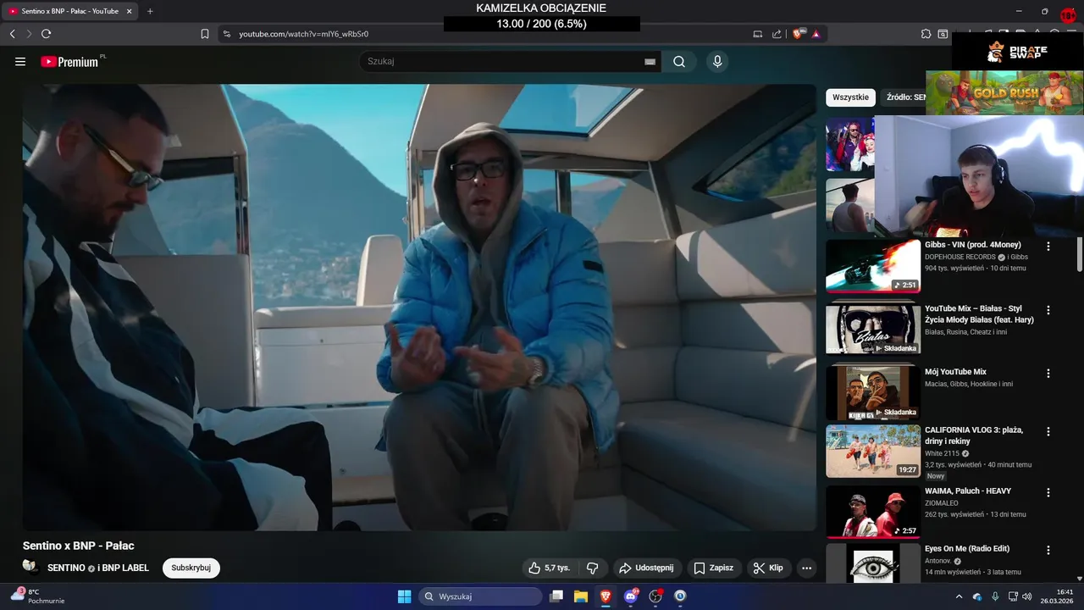1084x610 pixels.
Task: Save video with Zapisz button
Action: [714, 568]
